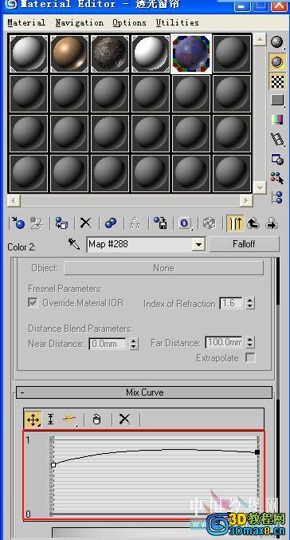290x540 pixels.
Task: Click the Video Color Check icon
Action: pyautogui.click(x=277, y=120)
